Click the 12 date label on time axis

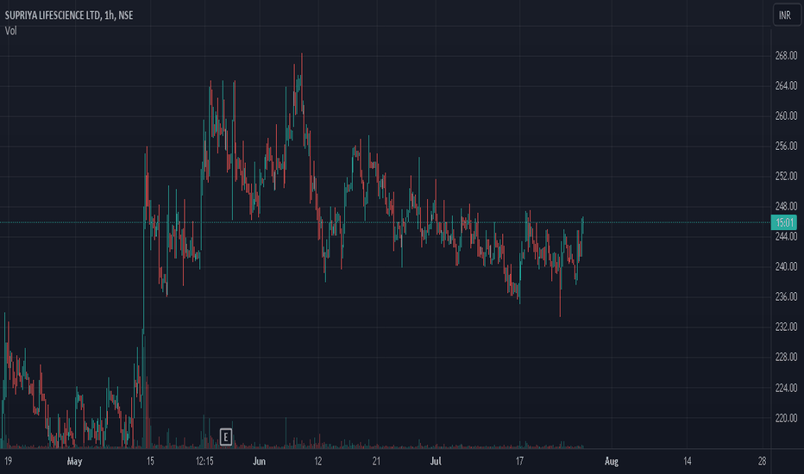pos(318,461)
